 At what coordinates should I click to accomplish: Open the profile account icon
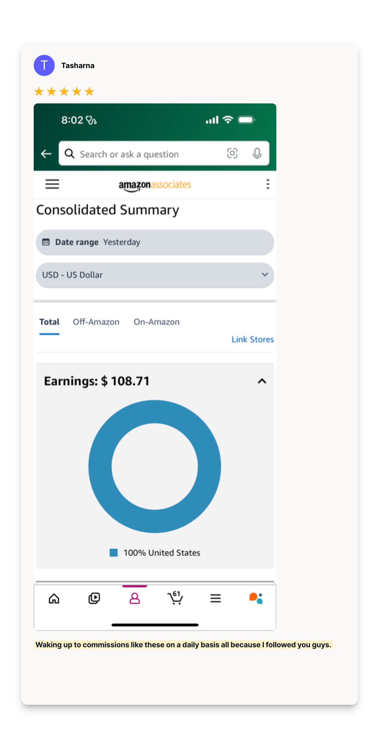coord(134,598)
